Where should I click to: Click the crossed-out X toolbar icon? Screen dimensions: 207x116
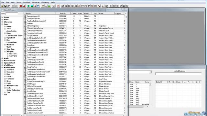[95, 6]
